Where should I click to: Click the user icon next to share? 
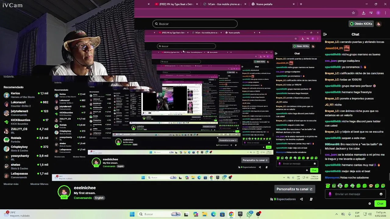click(x=311, y=199)
